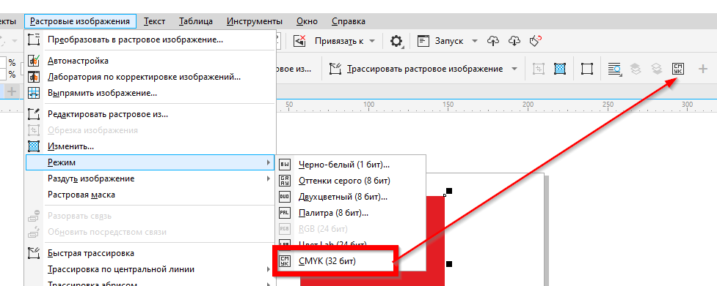
Task: Click the top-right selection handle of red rectangle
Action: 449,191
